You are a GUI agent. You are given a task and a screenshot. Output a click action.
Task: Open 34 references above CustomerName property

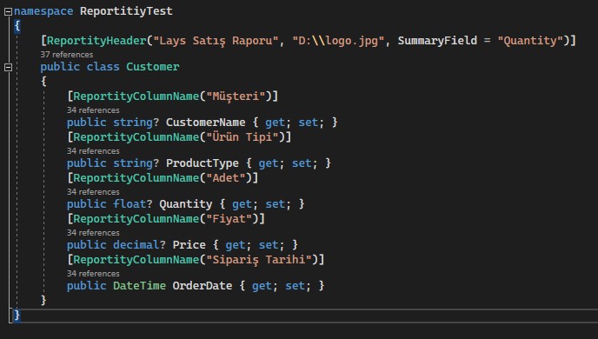coord(93,110)
